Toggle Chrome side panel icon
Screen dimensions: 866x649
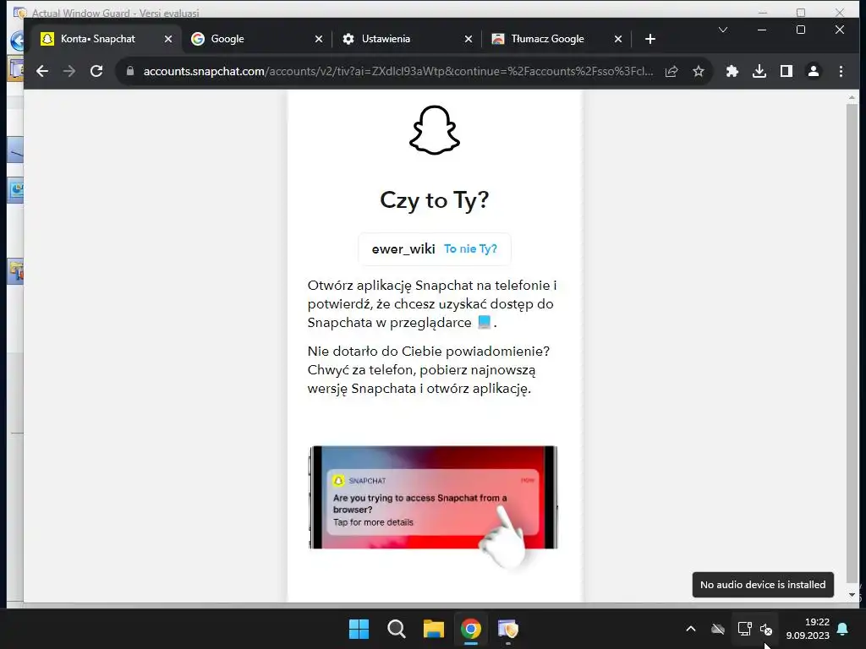coord(787,71)
